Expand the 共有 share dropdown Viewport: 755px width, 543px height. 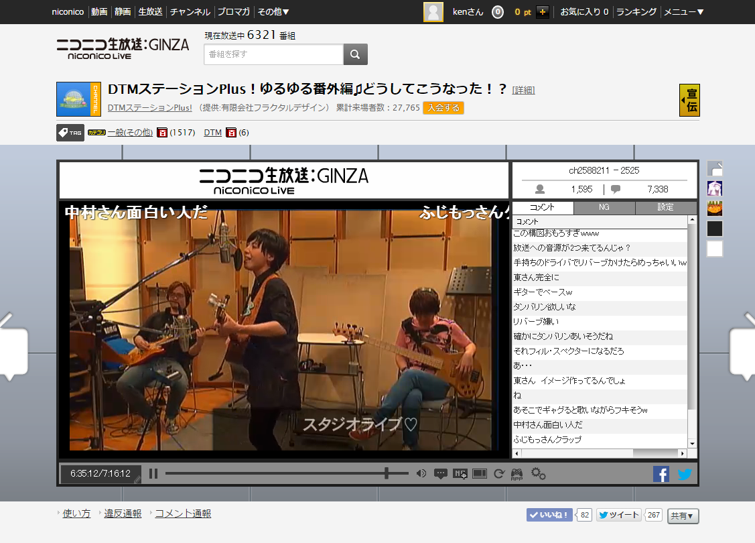click(x=683, y=516)
